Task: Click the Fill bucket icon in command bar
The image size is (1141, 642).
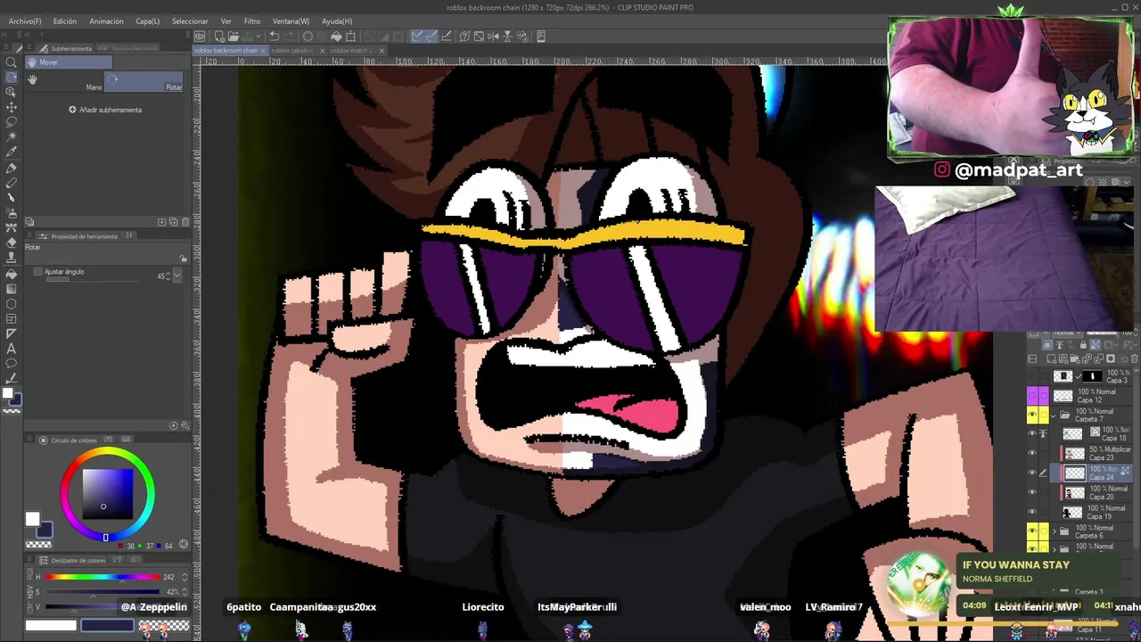Action: click(x=336, y=37)
